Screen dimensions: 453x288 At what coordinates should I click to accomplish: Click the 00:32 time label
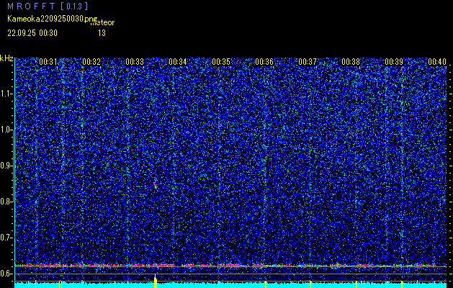(x=91, y=62)
